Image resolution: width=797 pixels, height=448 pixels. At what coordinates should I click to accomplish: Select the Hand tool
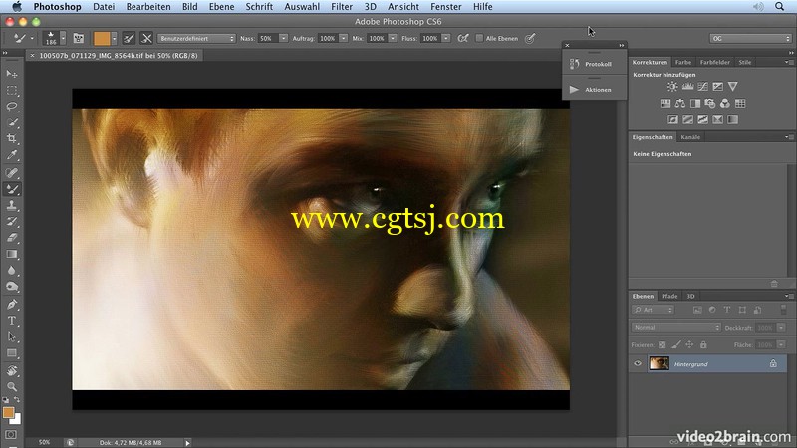12,371
